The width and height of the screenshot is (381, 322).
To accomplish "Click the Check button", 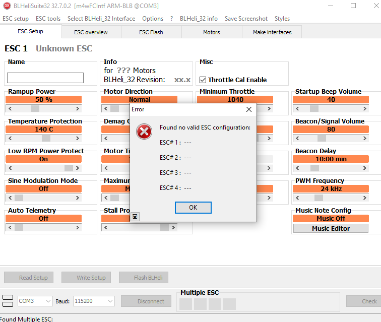I will point(364,301).
